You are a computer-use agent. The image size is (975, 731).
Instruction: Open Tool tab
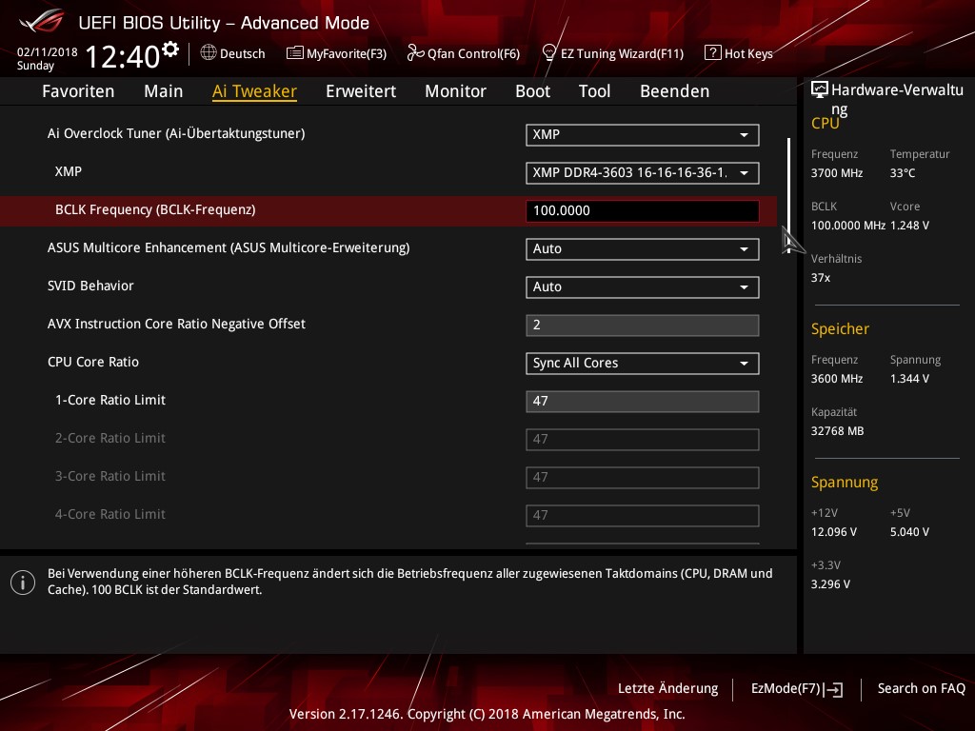pyautogui.click(x=594, y=91)
